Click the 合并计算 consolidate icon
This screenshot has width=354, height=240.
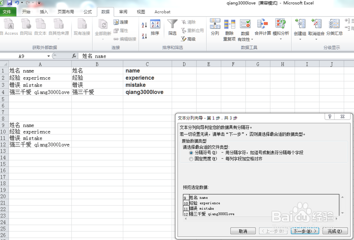pyautogui.click(x=263, y=27)
